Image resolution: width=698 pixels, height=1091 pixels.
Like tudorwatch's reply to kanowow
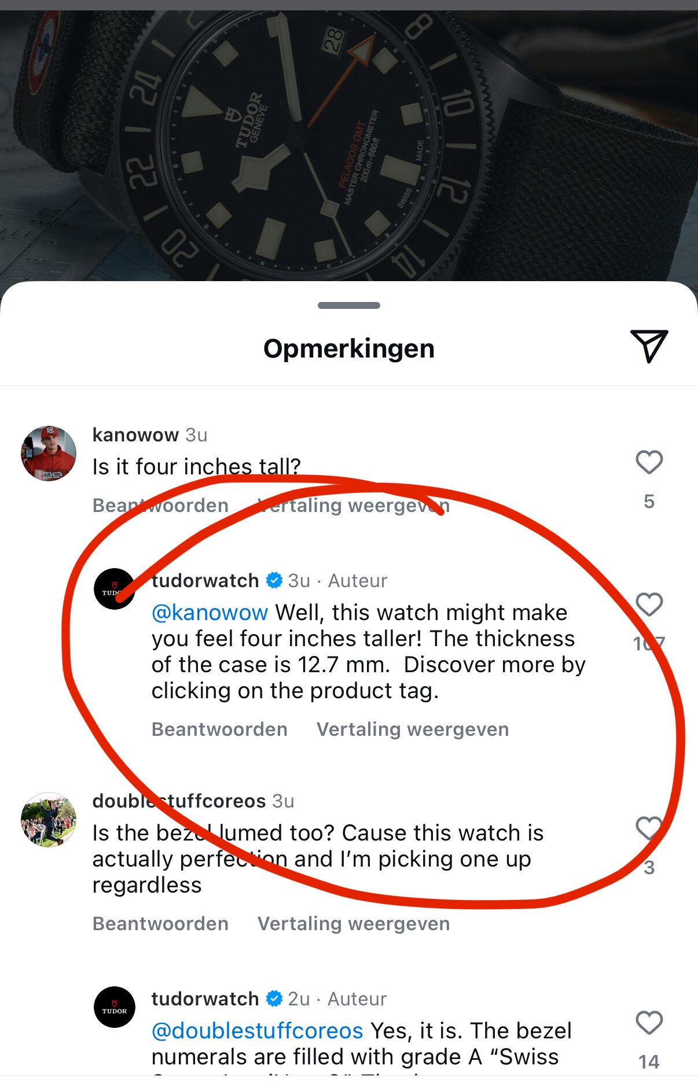(x=649, y=605)
